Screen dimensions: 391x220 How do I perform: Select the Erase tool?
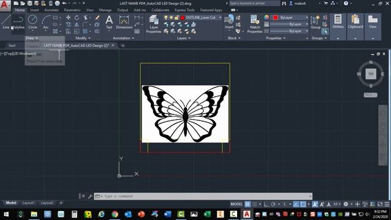(x=97, y=18)
